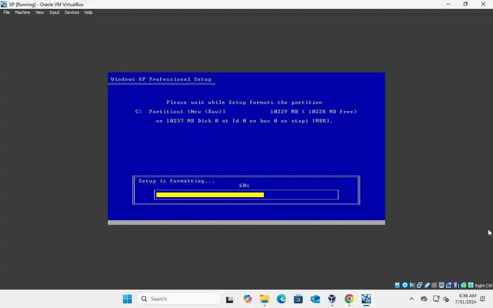Click the taskbar Search box
The height and width of the screenshot is (308, 493).
coord(179,299)
